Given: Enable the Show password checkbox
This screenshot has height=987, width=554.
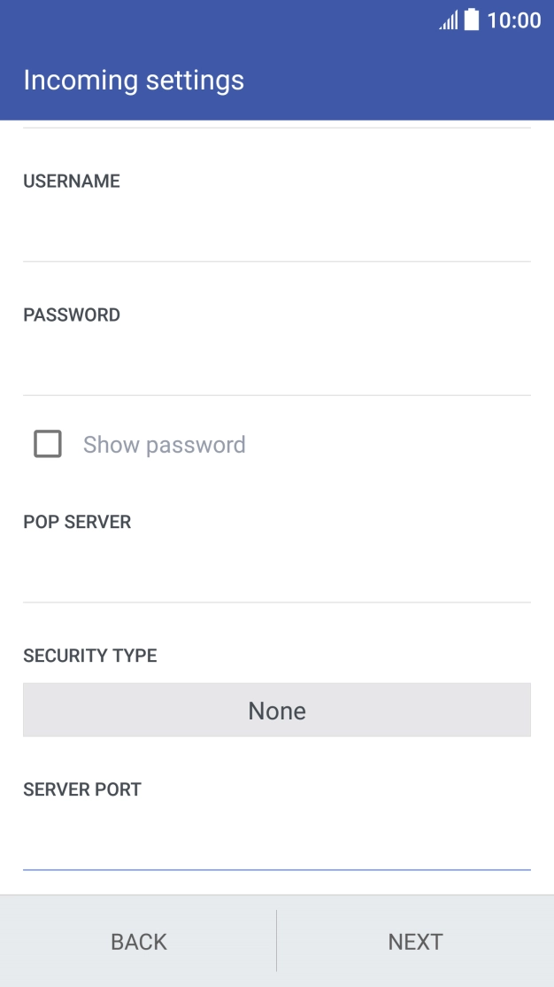Looking at the screenshot, I should click(x=48, y=444).
